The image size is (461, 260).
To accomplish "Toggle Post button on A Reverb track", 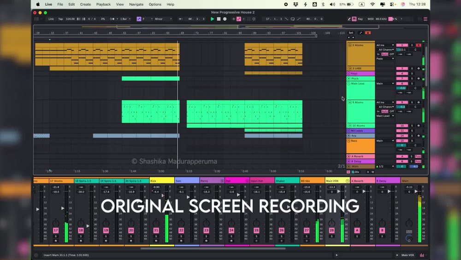I will click(418, 157).
